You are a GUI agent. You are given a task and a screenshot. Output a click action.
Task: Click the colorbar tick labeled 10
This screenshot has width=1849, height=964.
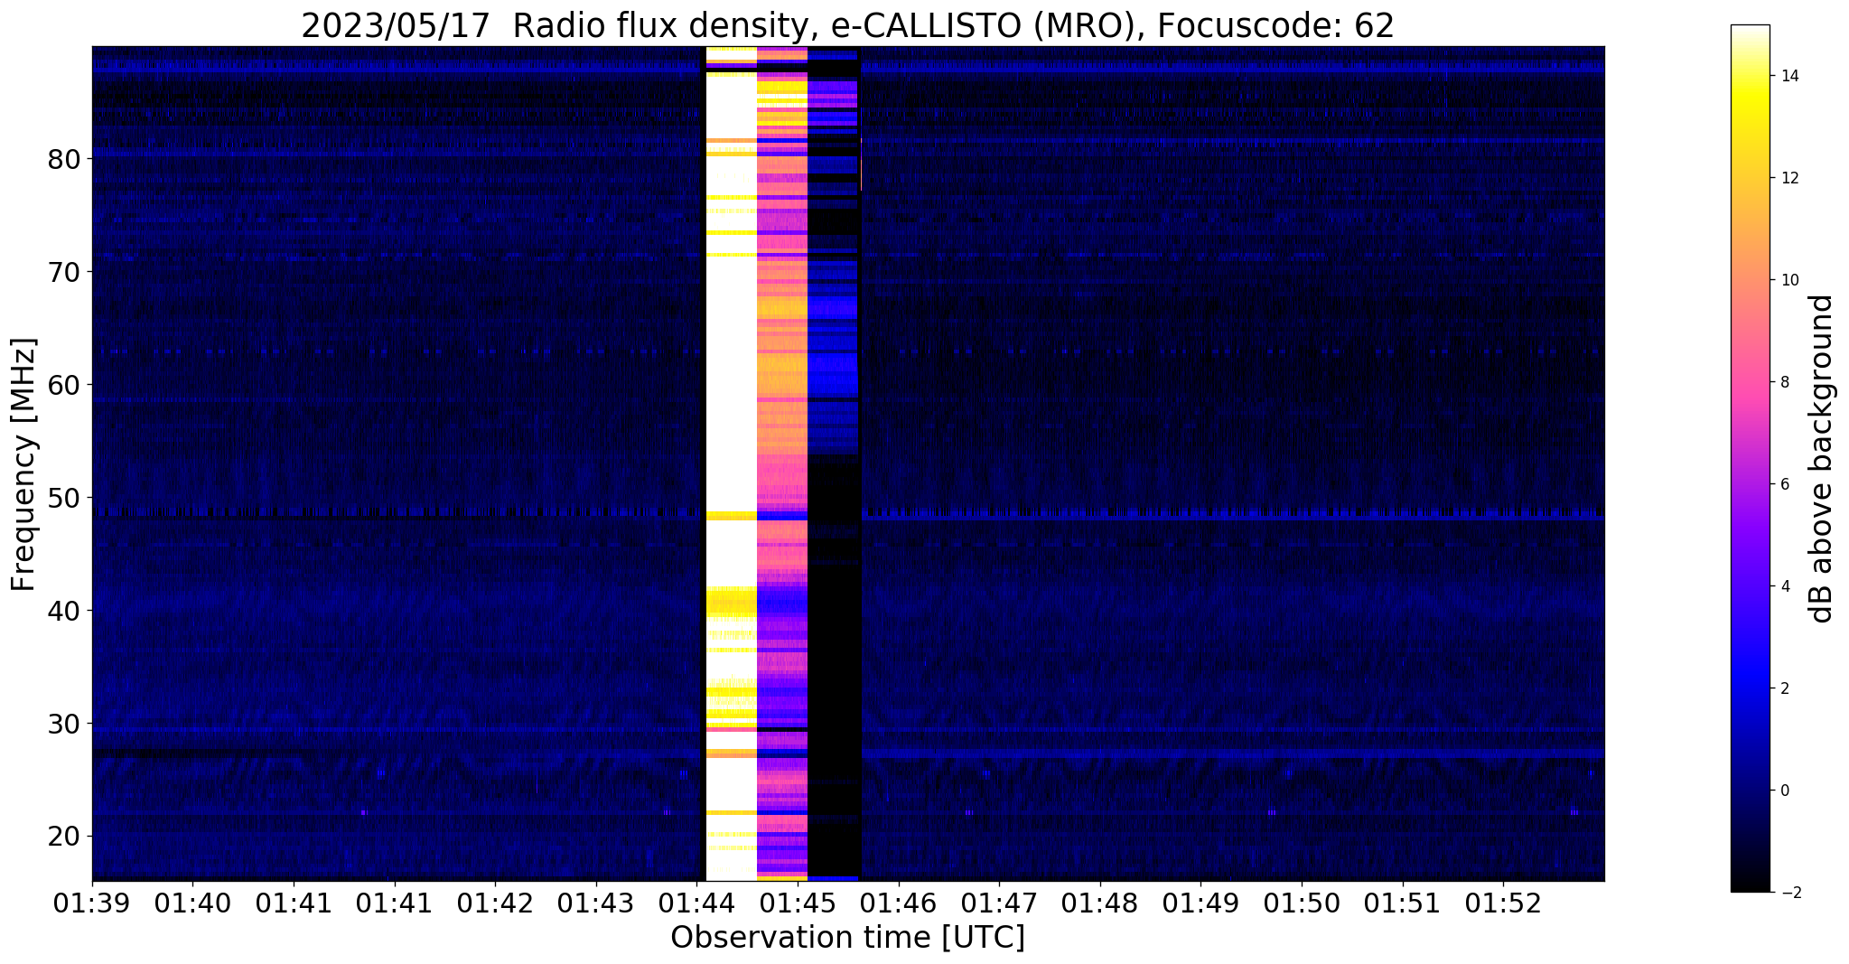coord(1788,280)
